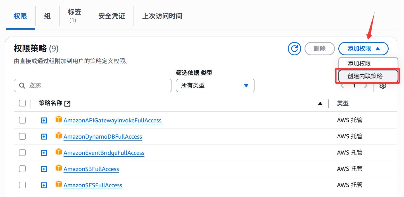Check the AmazonSESFullAccess row checkbox

[x=22, y=185]
